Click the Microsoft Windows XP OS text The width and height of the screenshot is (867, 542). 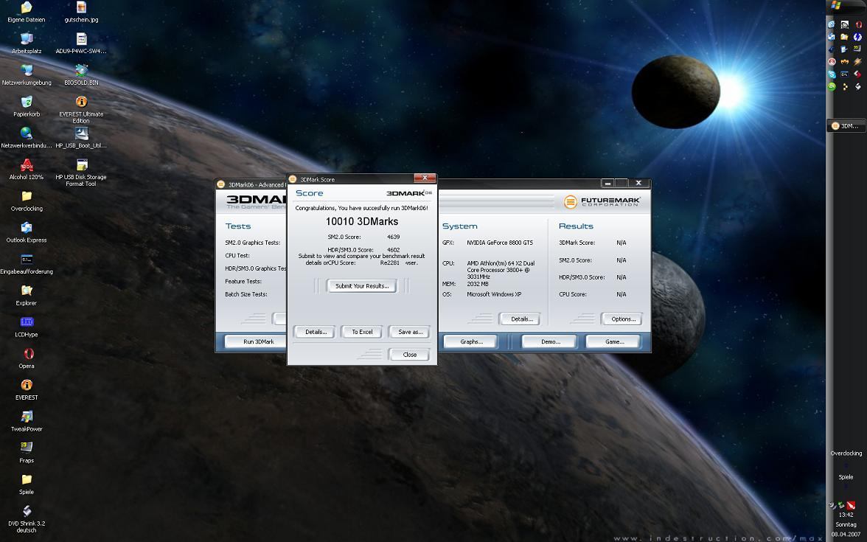pyautogui.click(x=494, y=294)
